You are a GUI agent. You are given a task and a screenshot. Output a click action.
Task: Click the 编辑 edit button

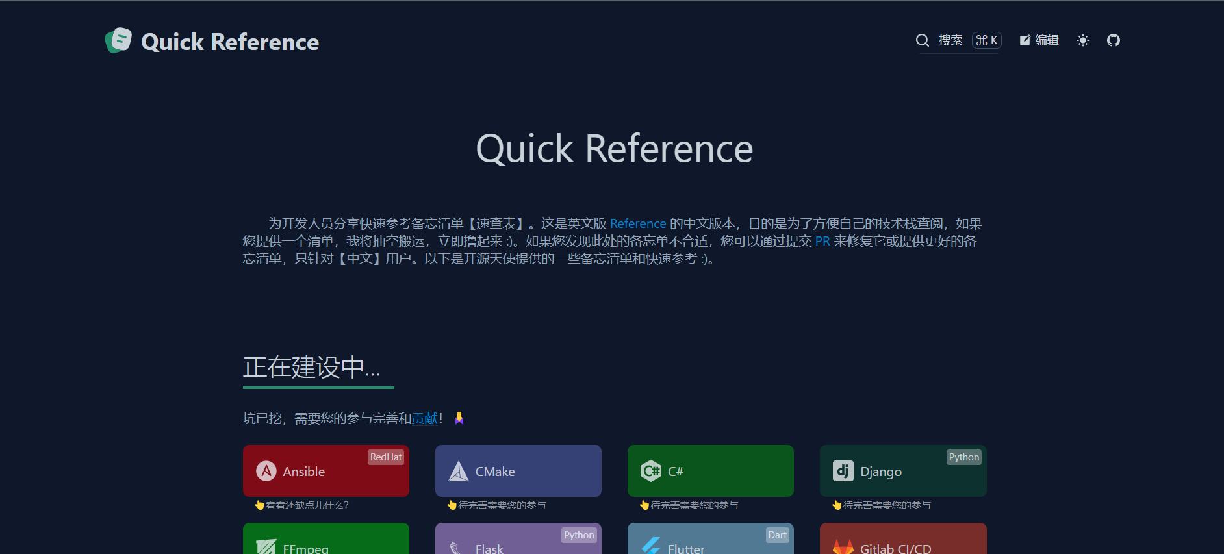click(1039, 40)
